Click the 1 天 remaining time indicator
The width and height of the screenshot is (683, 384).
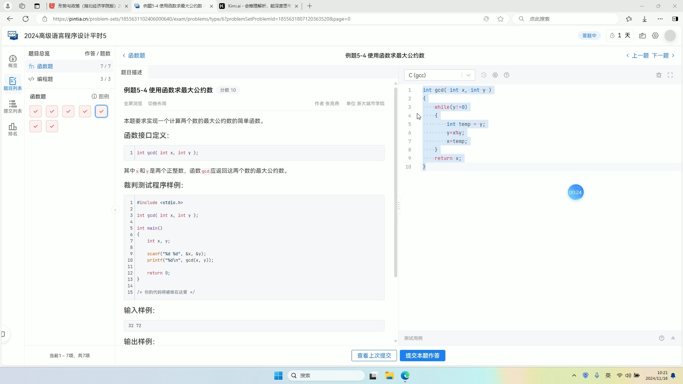(x=620, y=36)
